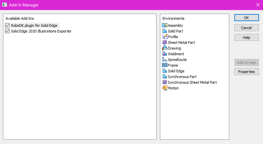Viewport: 263px width, 144px height.
Task: Click the Add-In Manager title bar icon
Action: [5, 5]
